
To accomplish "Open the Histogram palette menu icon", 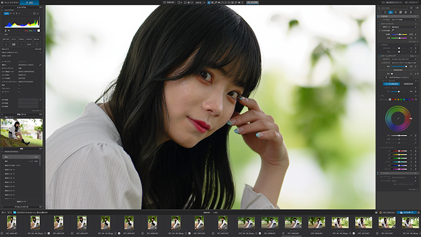I will pyautogui.click(x=41, y=7).
